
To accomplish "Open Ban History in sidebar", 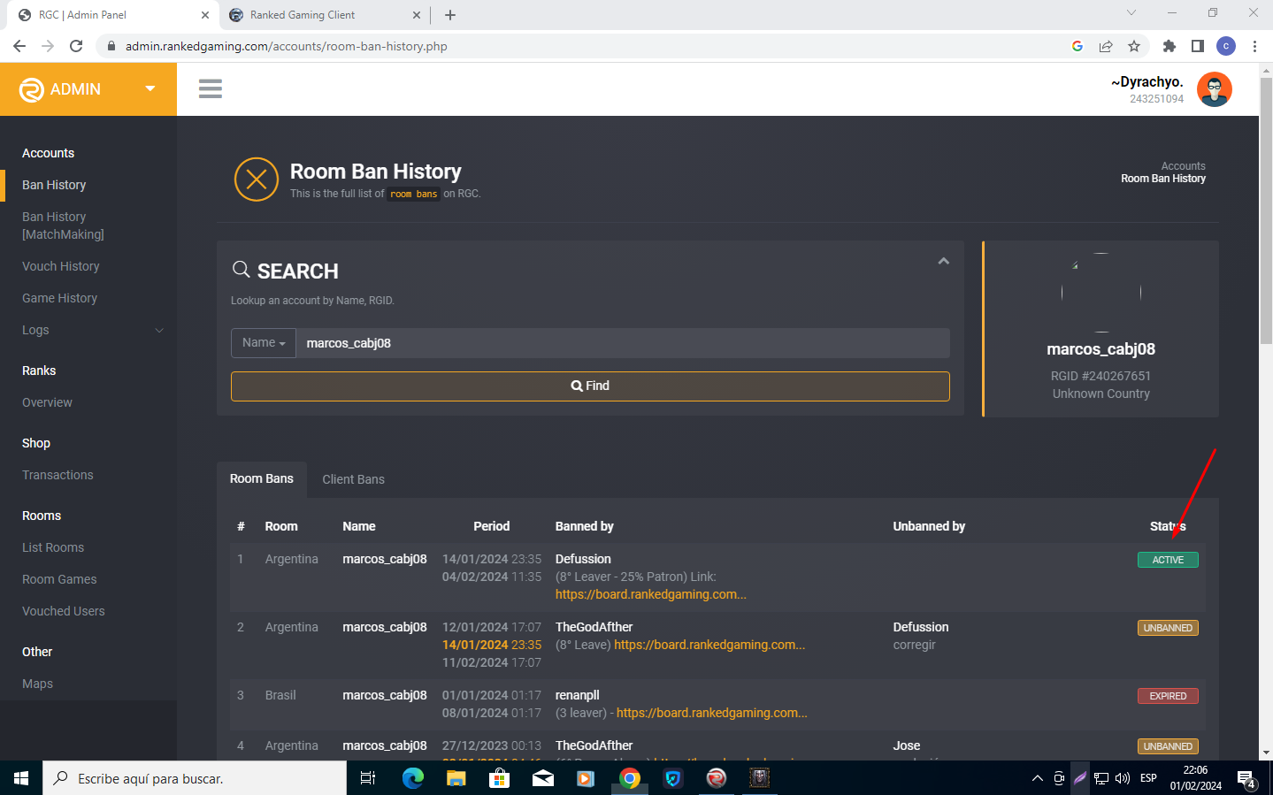I will [54, 185].
